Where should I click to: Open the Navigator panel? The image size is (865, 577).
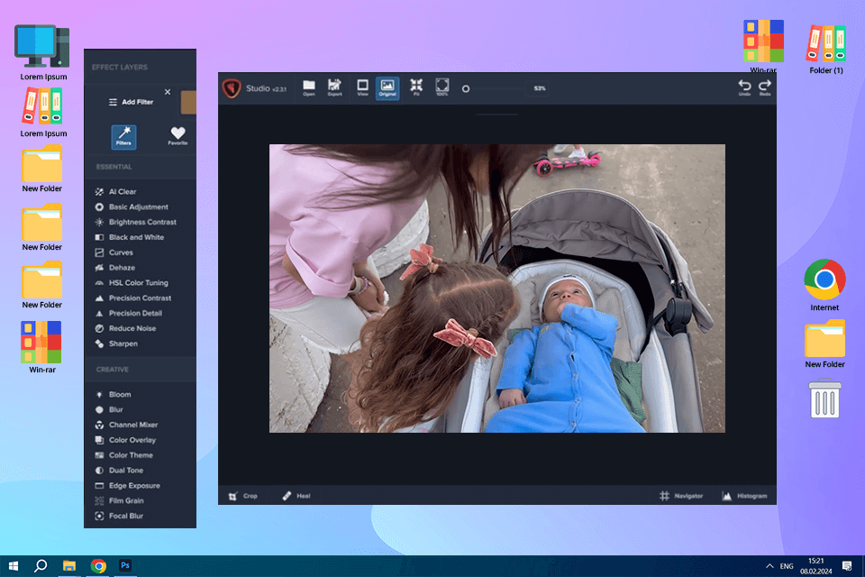681,496
